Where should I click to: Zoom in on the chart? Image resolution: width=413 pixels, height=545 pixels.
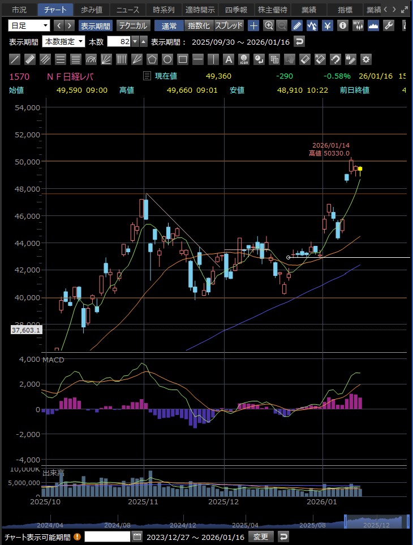pyautogui.click(x=269, y=25)
